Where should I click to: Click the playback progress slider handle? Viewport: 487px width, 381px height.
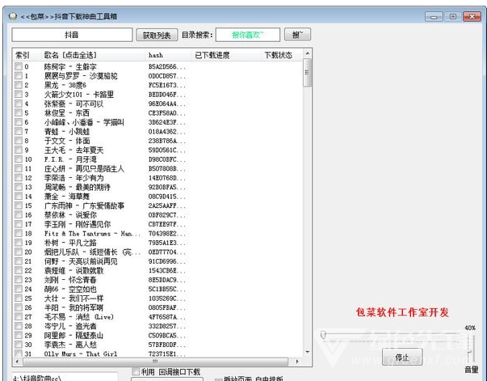[323, 335]
